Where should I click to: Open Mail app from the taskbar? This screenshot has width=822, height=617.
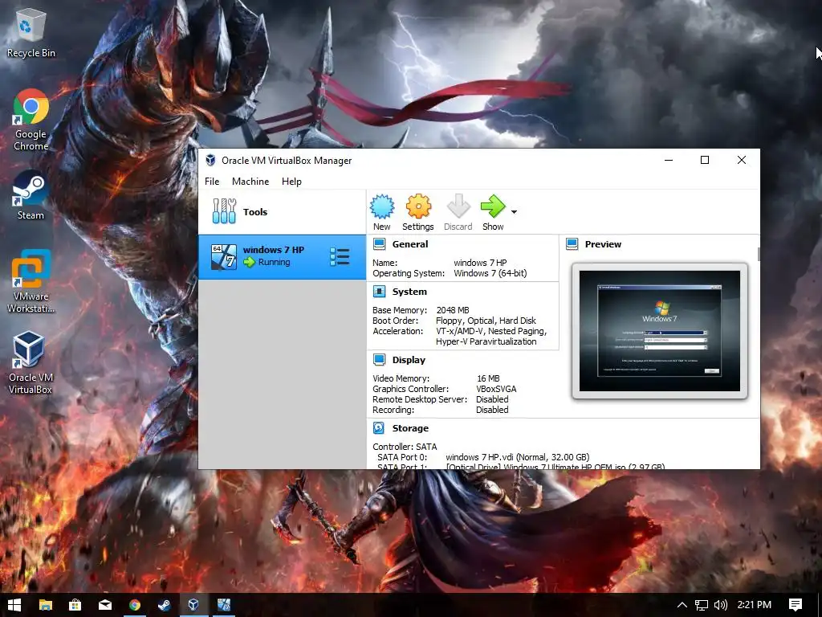click(105, 605)
